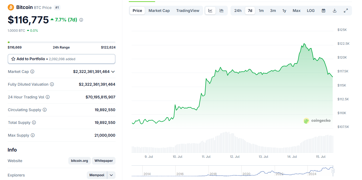The height and width of the screenshot is (180, 362).
Task: Click the 1.0000 BTC text
Action: [x=16, y=31]
